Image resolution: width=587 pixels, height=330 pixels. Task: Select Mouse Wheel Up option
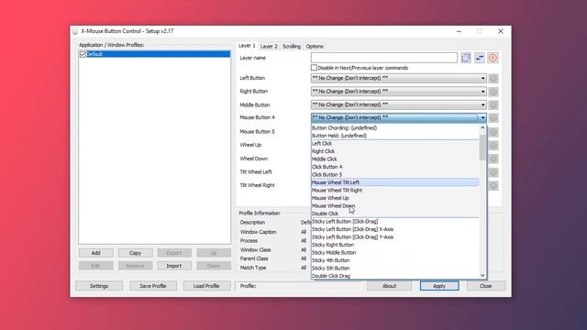395,198
